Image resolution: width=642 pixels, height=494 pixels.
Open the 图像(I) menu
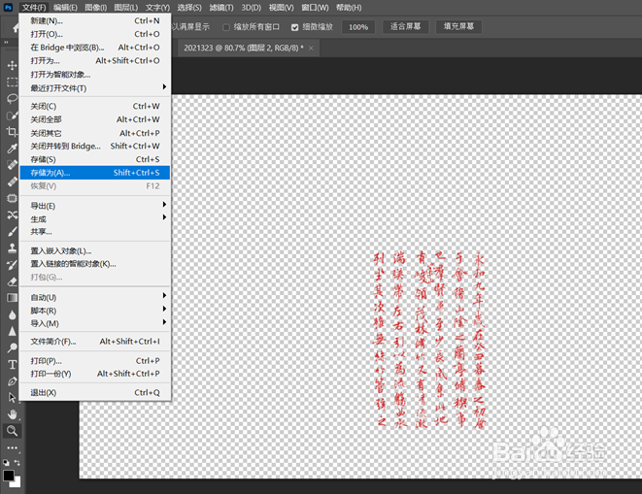tap(96, 8)
